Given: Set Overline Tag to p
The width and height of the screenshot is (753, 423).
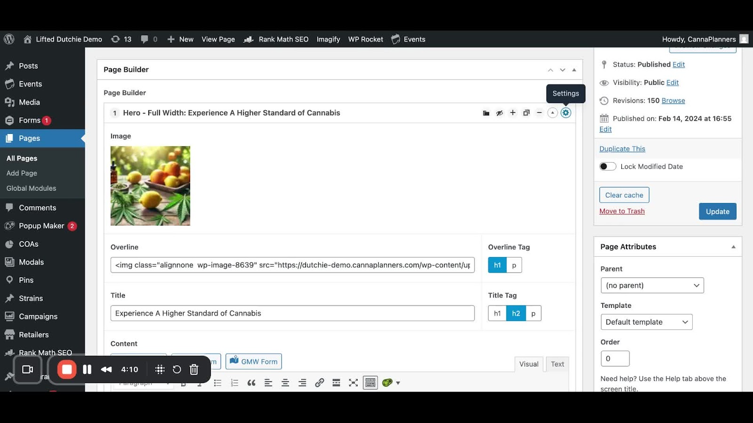Looking at the screenshot, I should 514,265.
